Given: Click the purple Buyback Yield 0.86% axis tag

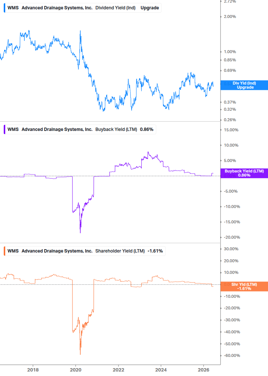Looking at the screenshot, I should pyautogui.click(x=244, y=173).
